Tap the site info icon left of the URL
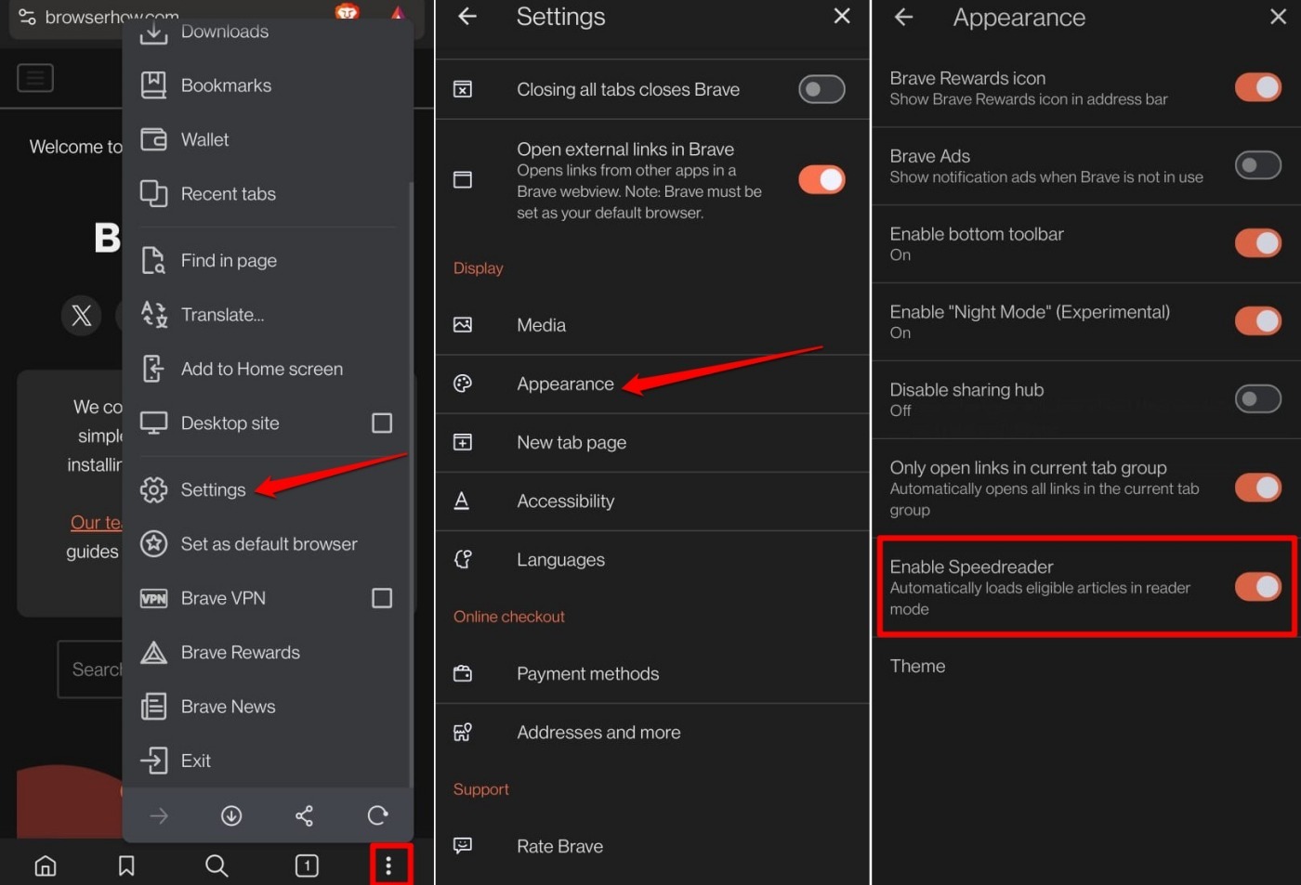The image size is (1301, 885). (27, 17)
